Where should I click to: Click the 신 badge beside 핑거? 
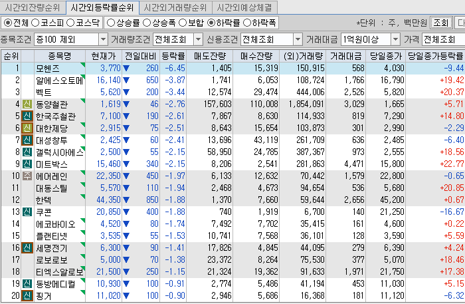(27, 296)
